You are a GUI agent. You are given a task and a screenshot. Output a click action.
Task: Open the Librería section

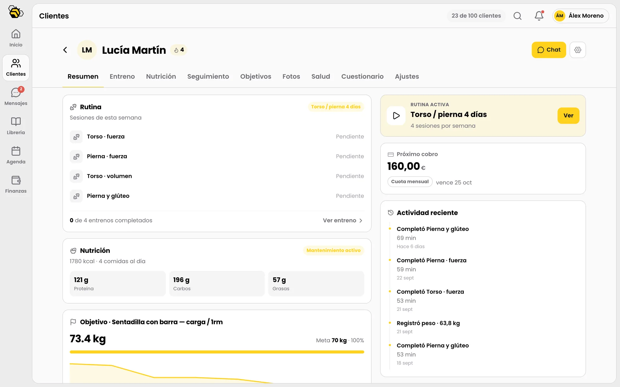point(16,126)
